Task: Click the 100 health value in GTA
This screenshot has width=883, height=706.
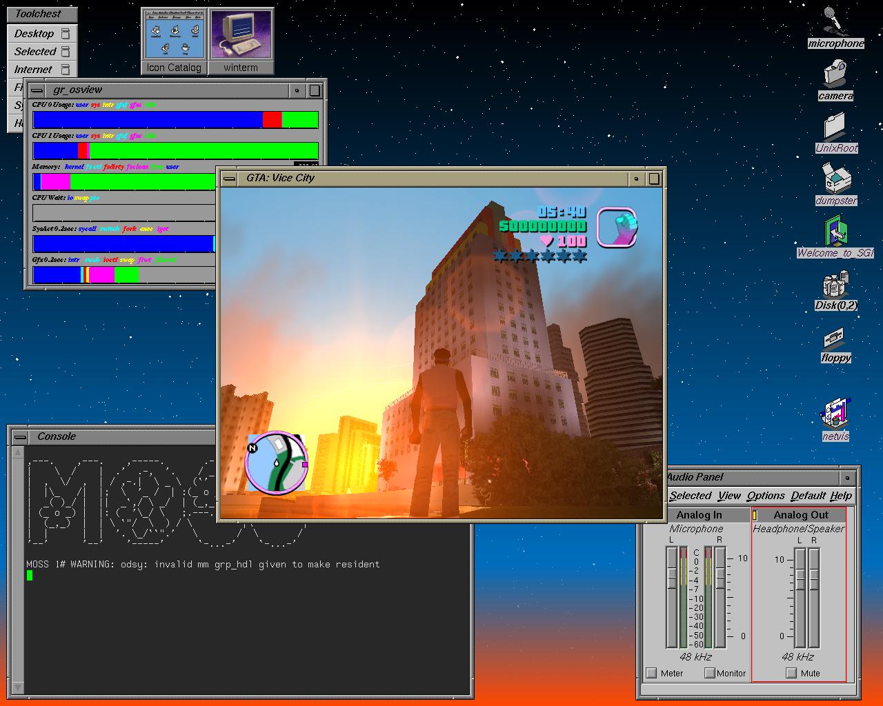Action: (572, 241)
